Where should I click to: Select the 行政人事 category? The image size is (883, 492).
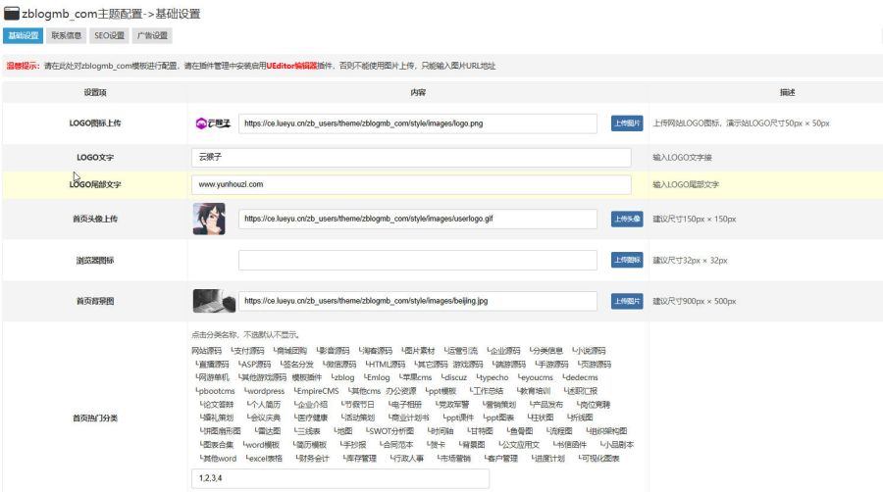pos(408,459)
